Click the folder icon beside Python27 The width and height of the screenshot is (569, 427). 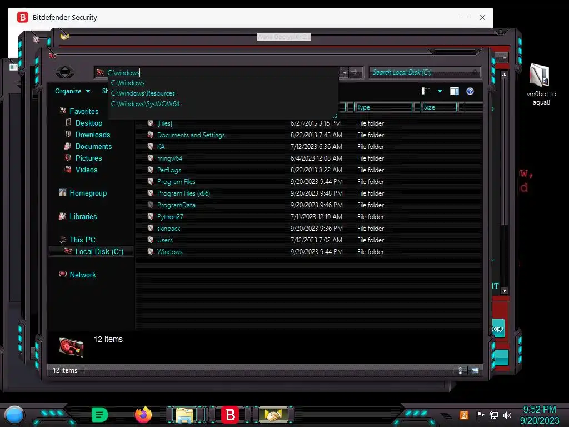(x=151, y=216)
